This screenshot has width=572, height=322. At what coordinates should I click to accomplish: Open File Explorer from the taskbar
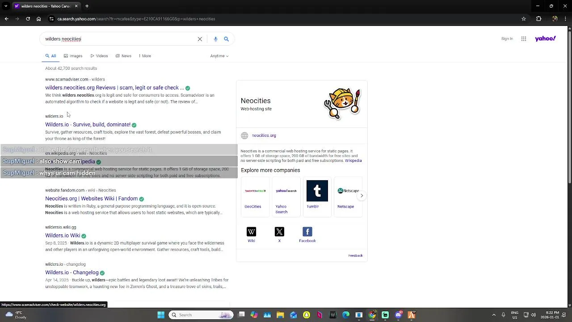point(280,315)
